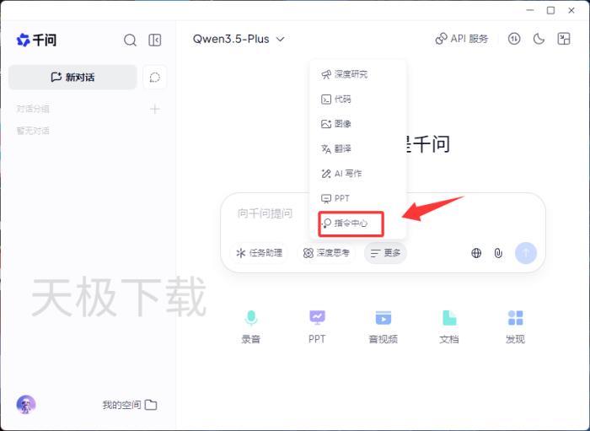
Task: Click the 新对话 new chat button
Action: pos(72,77)
